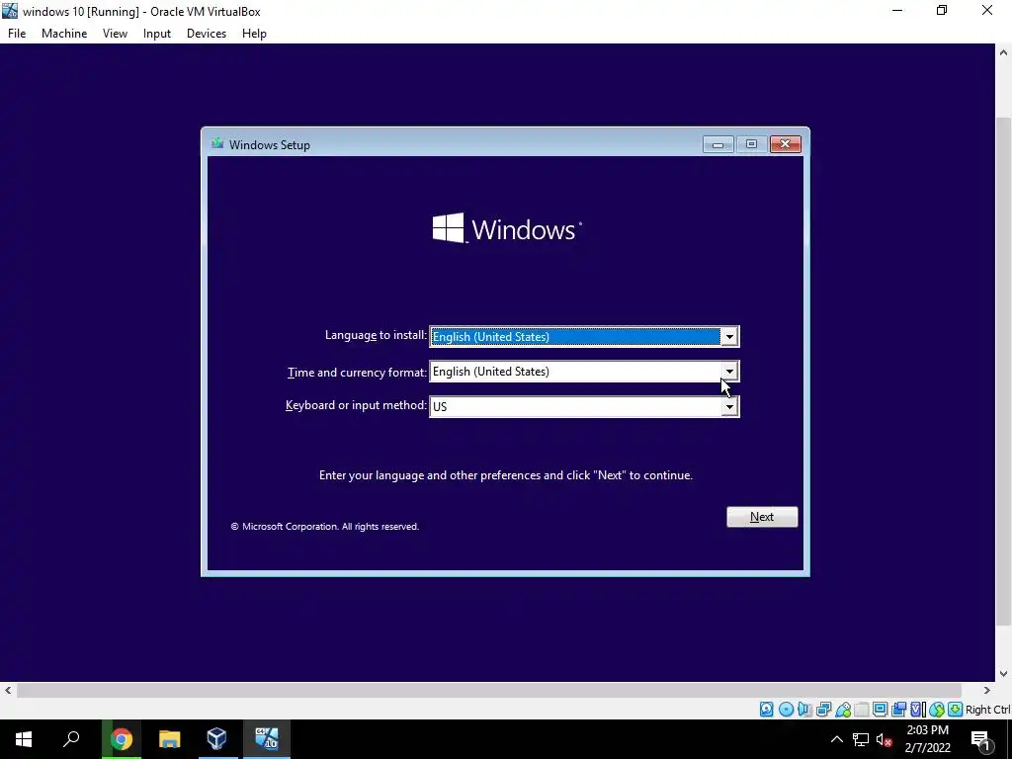Screen dimensions: 1012x759
Task: Minimize the Windows Setup dialog
Action: 717,144
